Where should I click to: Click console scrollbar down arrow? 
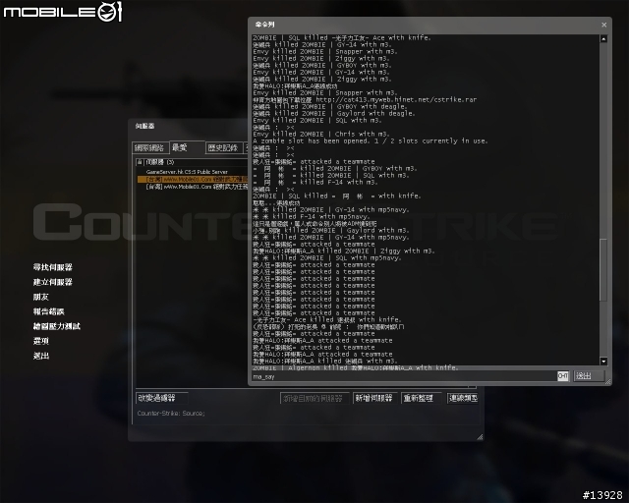coord(603,361)
